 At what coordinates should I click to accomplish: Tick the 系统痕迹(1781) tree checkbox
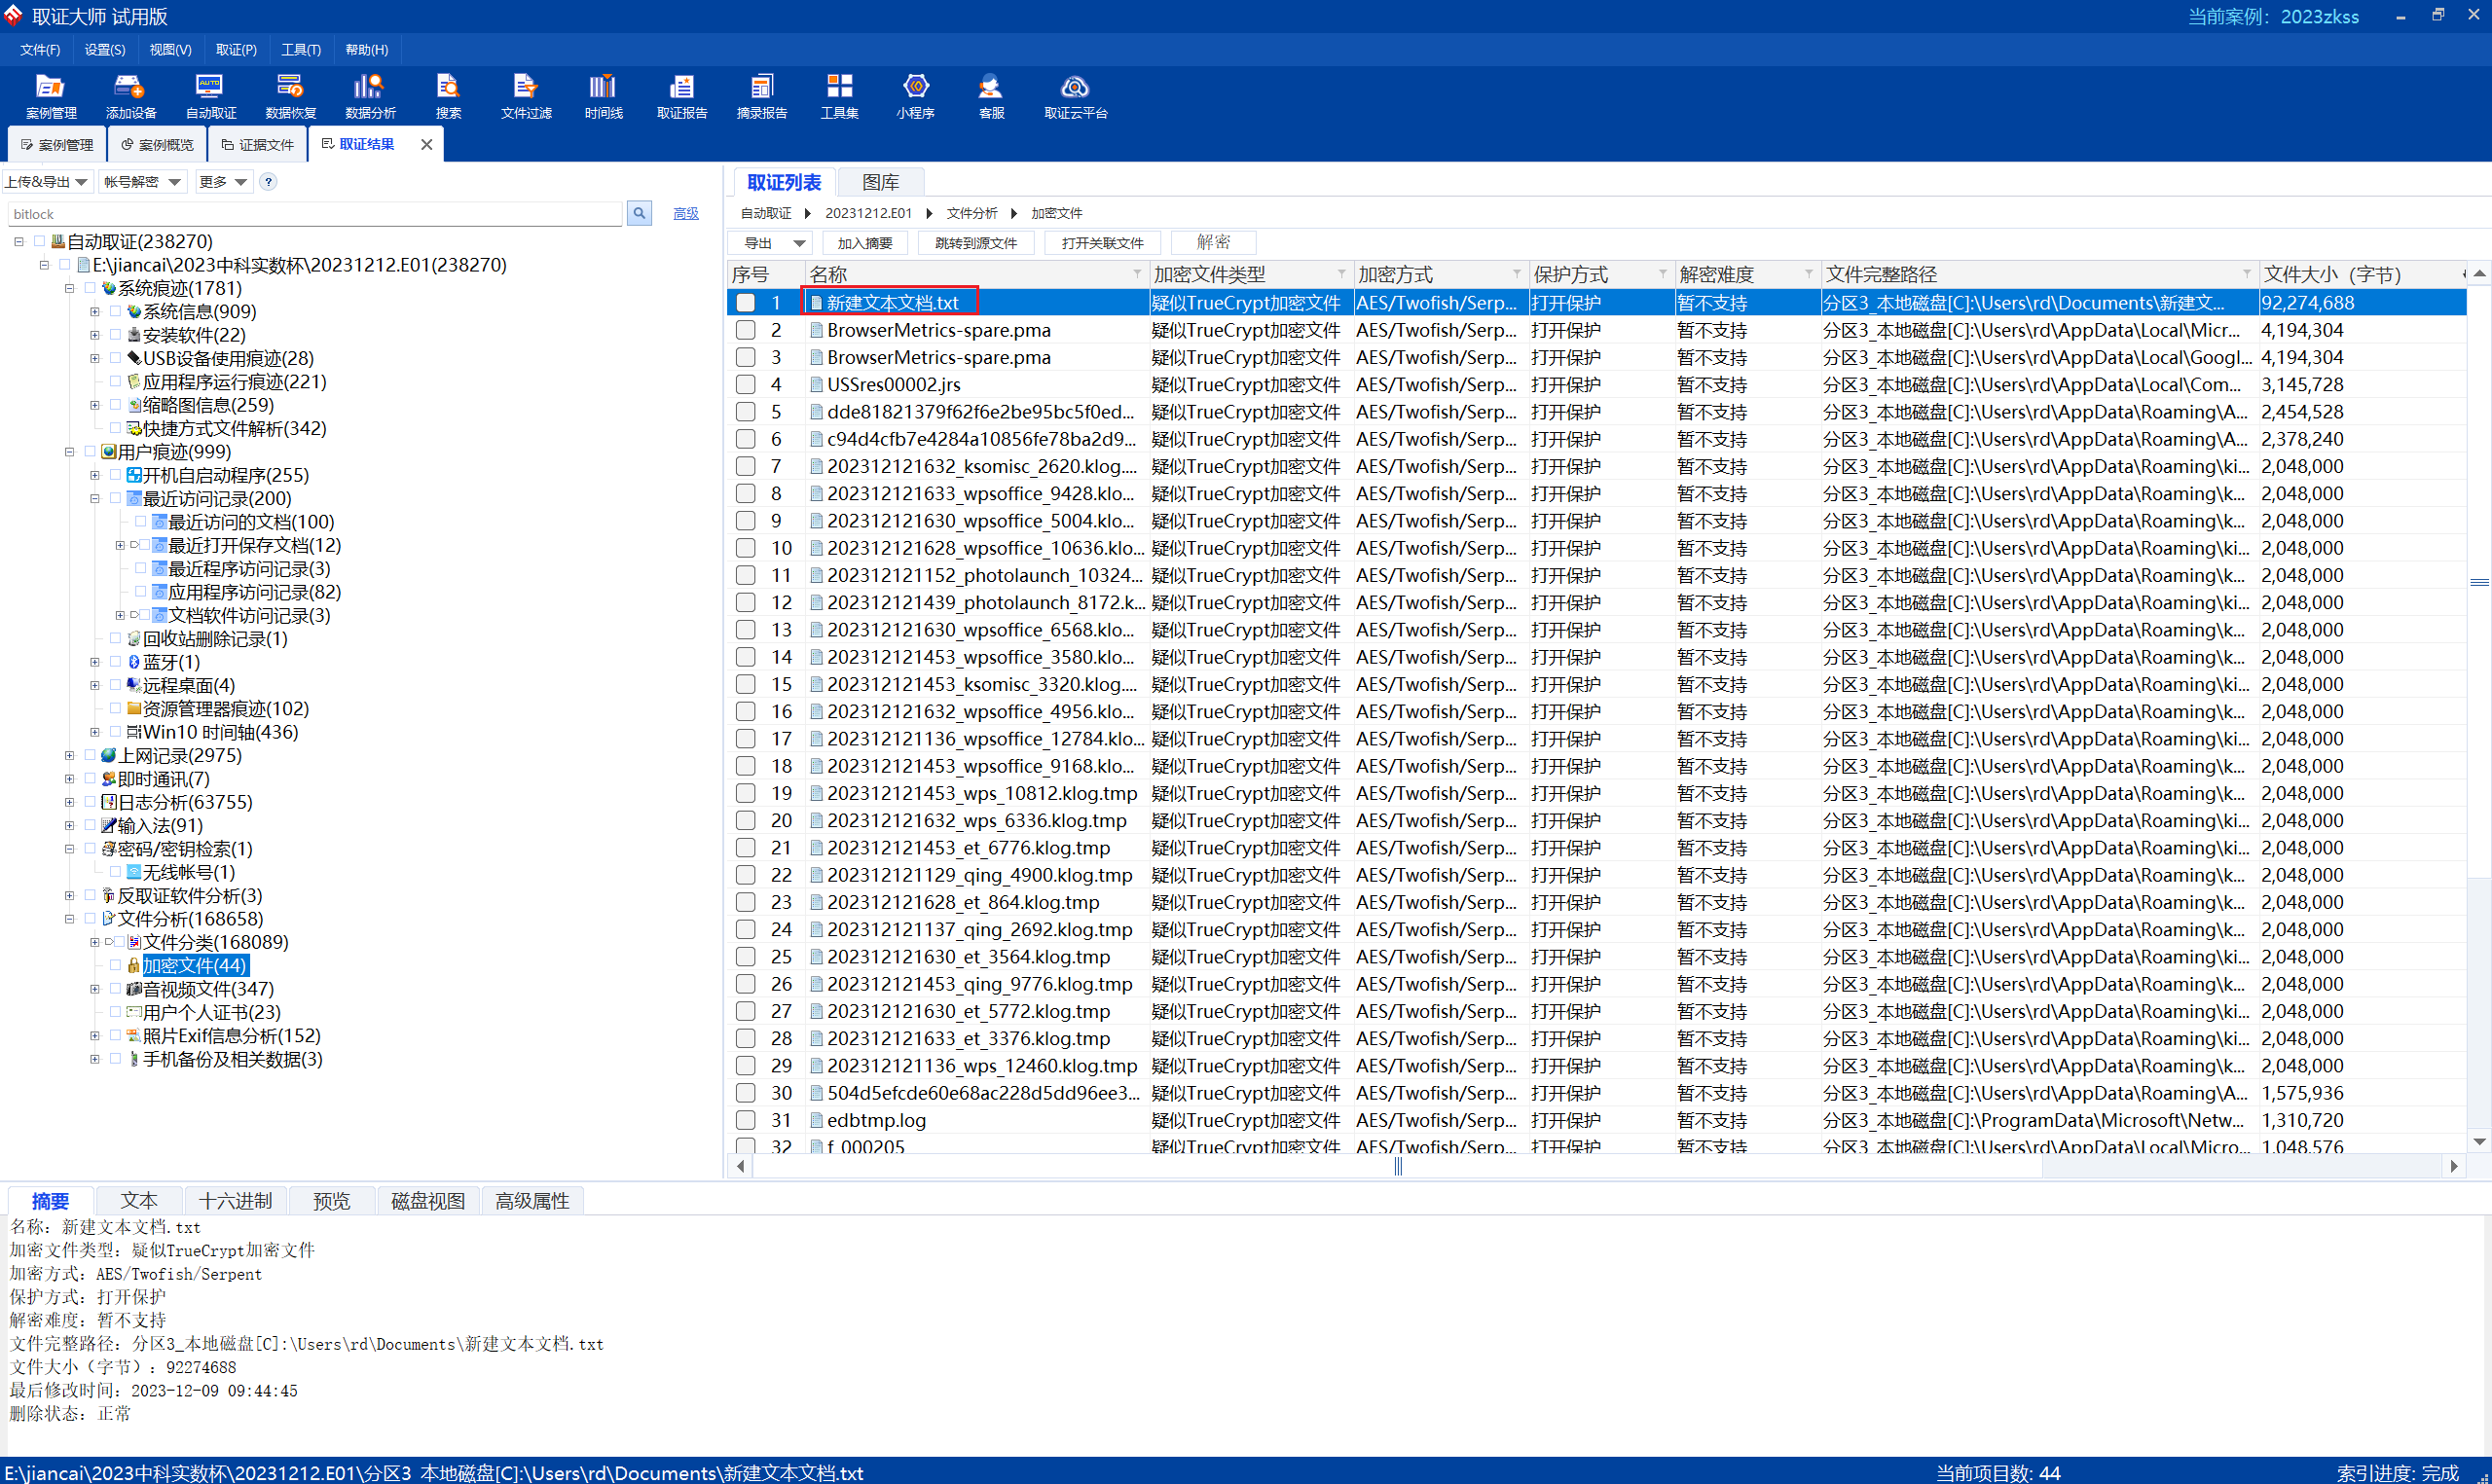90,288
